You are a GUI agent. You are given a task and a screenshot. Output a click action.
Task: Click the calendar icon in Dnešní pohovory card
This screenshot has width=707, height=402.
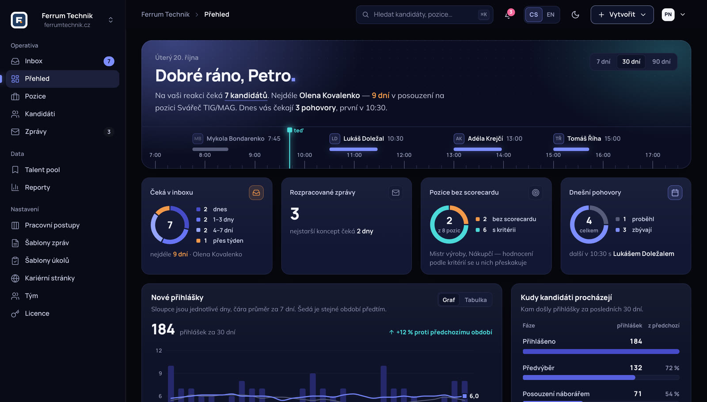pos(675,192)
